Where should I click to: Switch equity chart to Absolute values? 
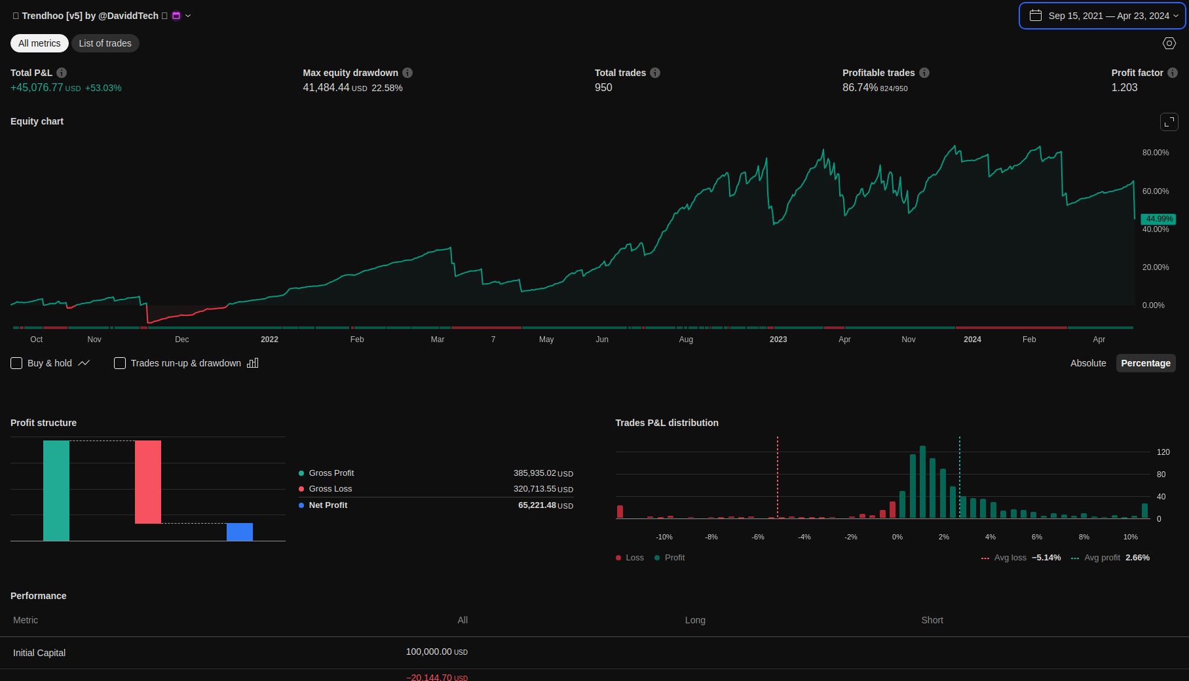click(x=1088, y=363)
